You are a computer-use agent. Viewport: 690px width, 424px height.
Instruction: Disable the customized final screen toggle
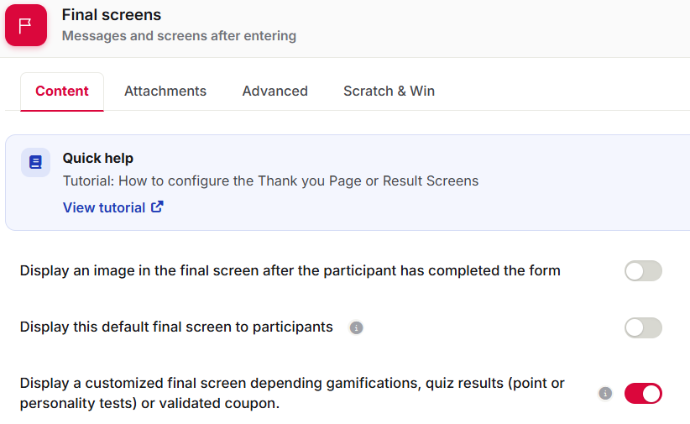click(643, 393)
